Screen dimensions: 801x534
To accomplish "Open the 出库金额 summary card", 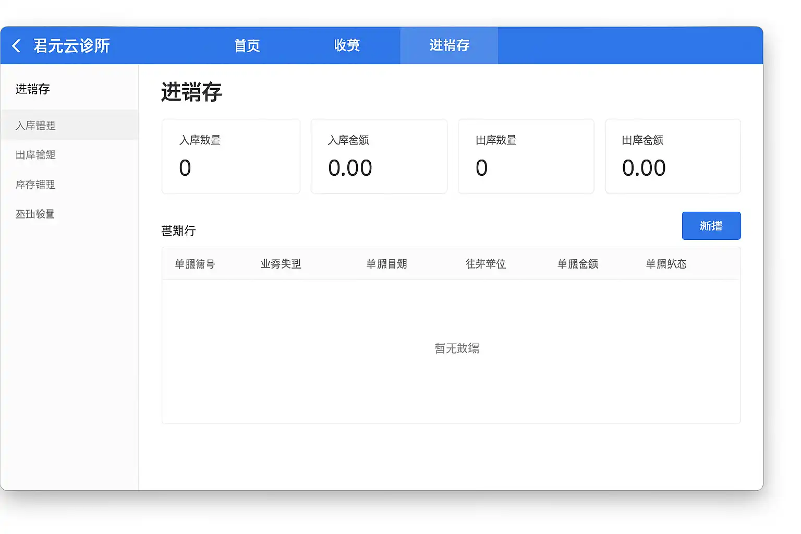I will coord(673,156).
